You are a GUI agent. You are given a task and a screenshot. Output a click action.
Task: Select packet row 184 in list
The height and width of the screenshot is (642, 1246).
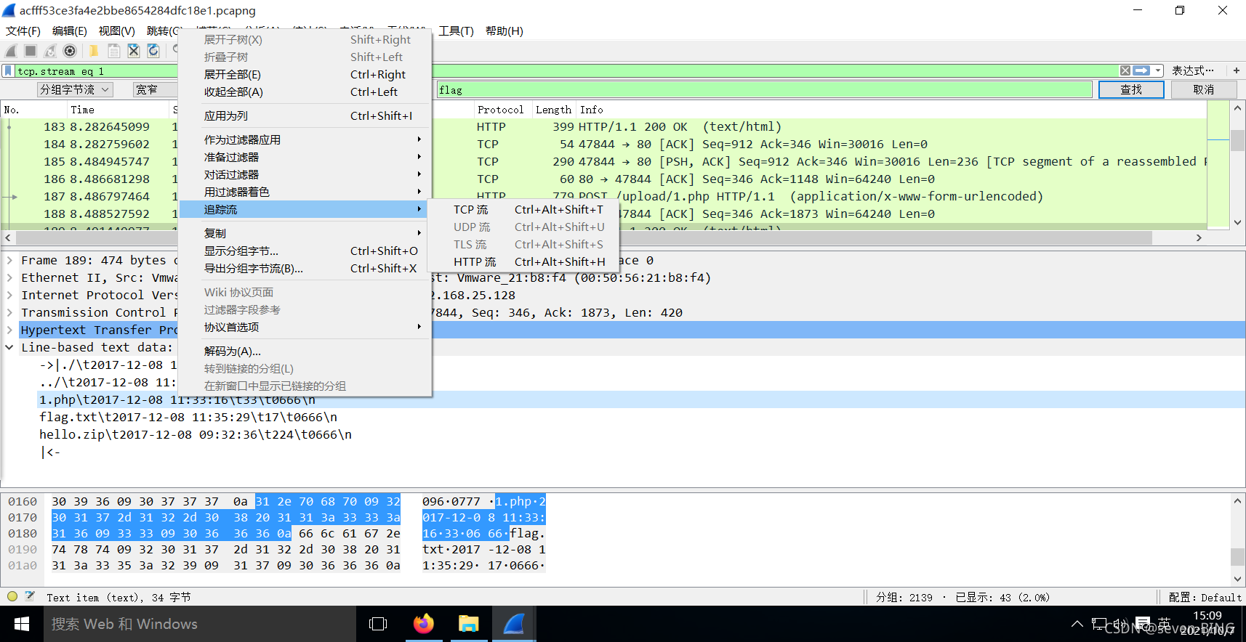click(x=603, y=144)
